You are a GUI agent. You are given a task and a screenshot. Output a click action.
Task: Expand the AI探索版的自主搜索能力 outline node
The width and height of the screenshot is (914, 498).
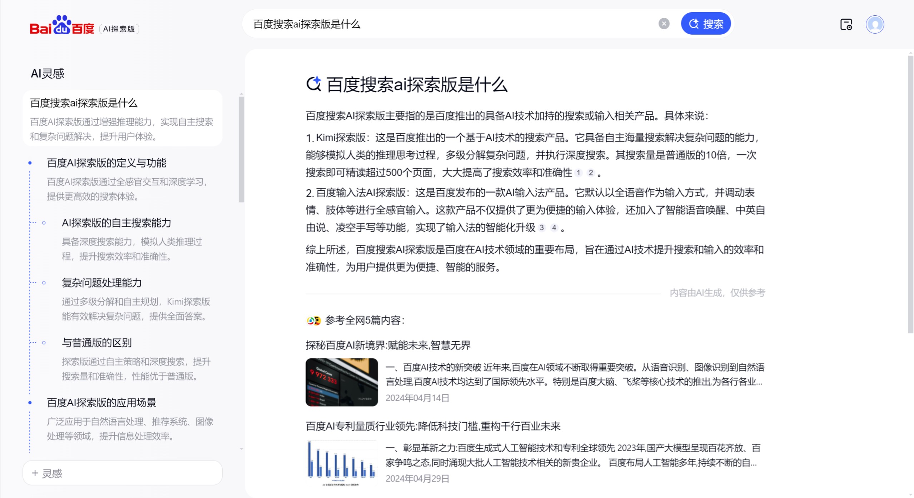(x=44, y=223)
